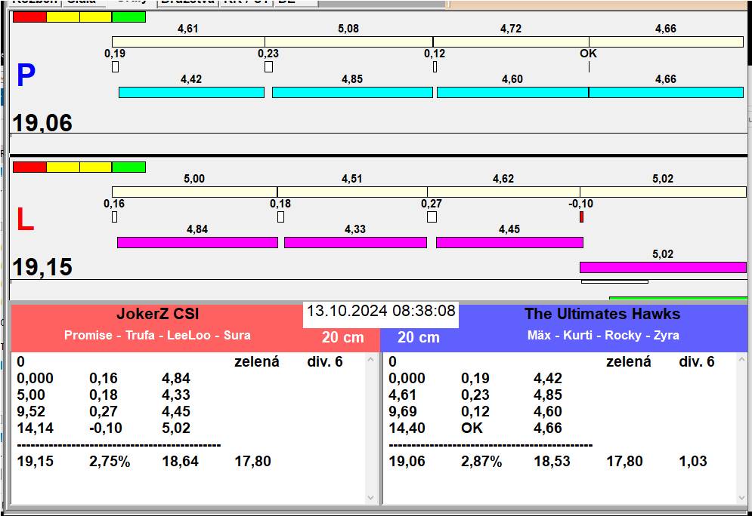
Task: Switch to the Družstva tab
Action: coord(186,2)
